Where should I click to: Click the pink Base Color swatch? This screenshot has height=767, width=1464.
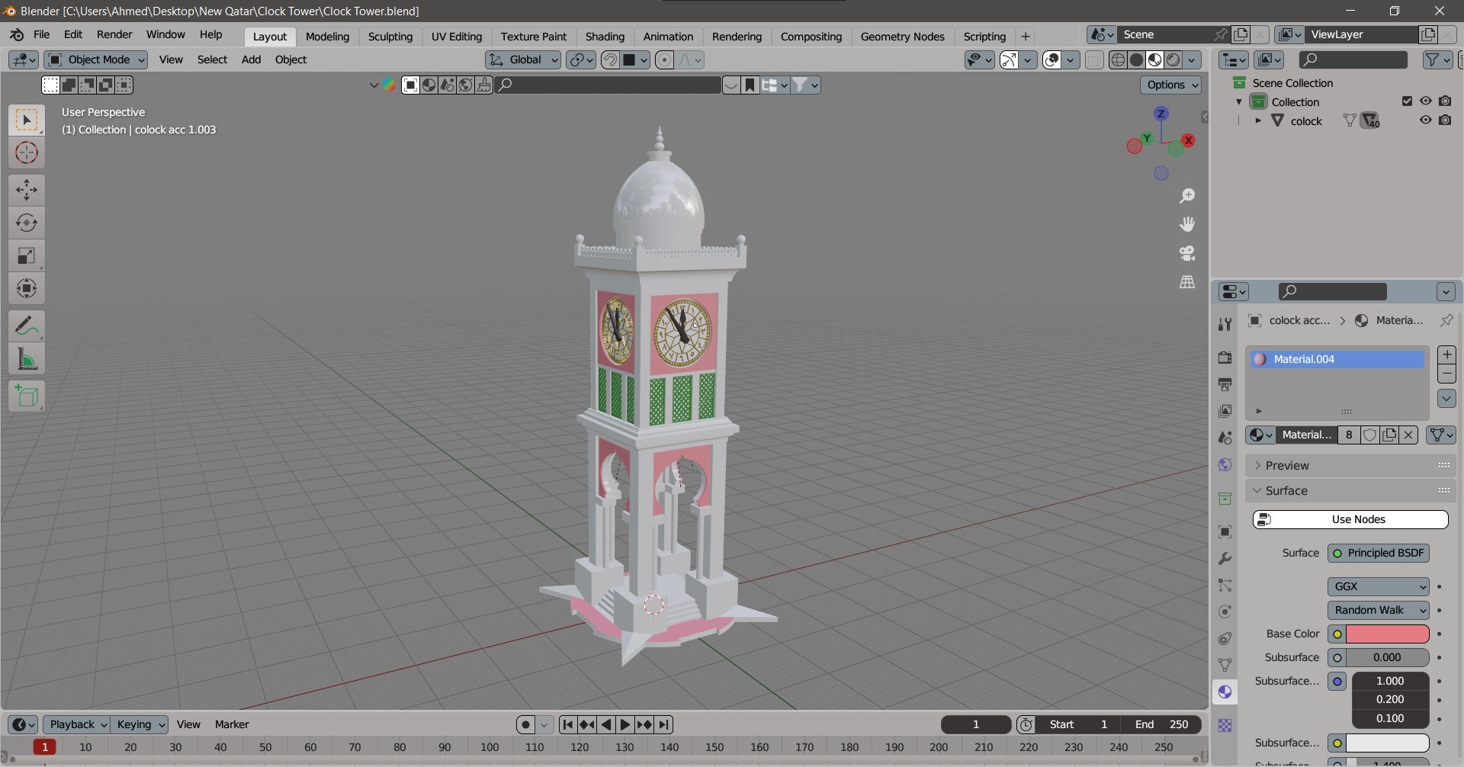1387,634
